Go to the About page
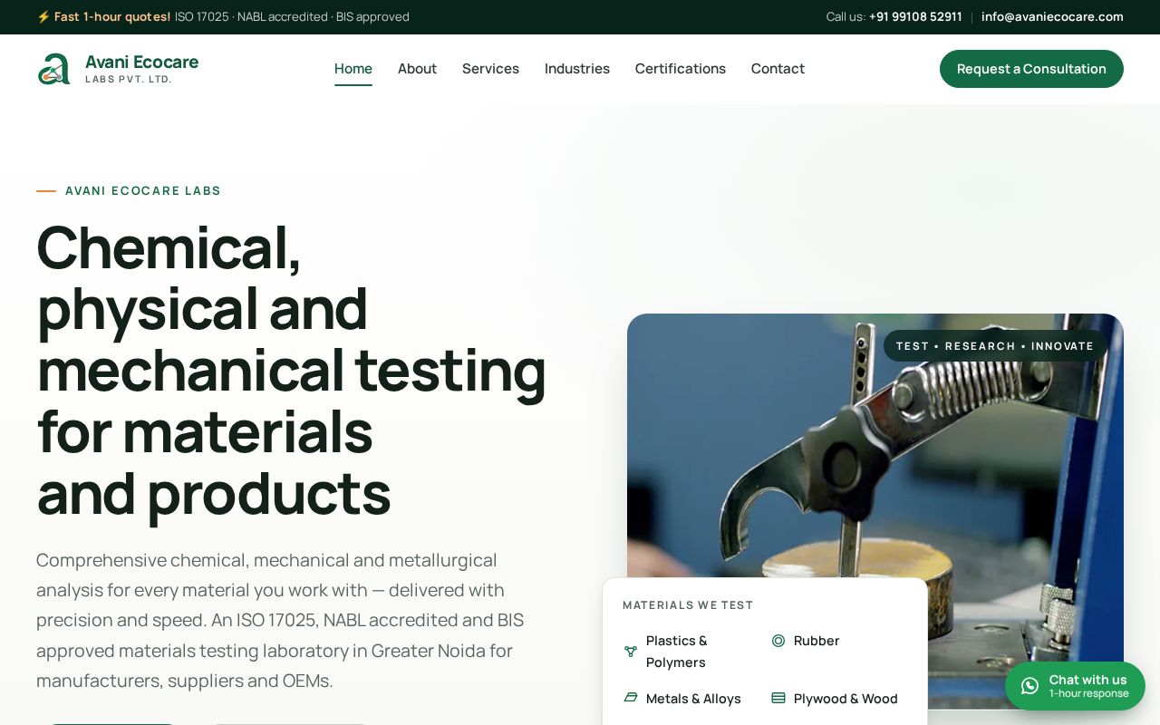The width and height of the screenshot is (1160, 725). click(x=417, y=69)
